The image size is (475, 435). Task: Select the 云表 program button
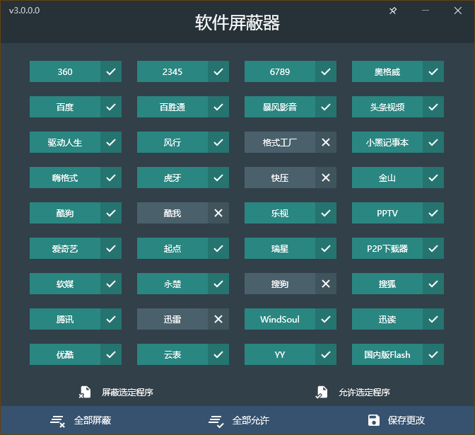[x=172, y=354]
